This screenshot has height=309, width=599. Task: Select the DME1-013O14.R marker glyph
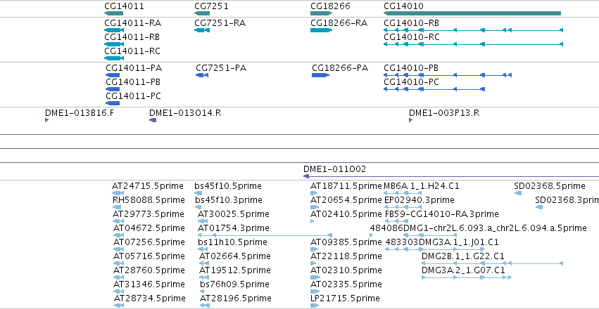[153, 120]
